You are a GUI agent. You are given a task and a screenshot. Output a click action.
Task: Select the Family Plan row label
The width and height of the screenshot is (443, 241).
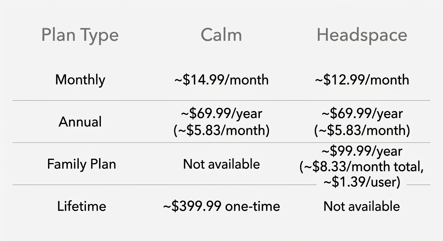[81, 164]
